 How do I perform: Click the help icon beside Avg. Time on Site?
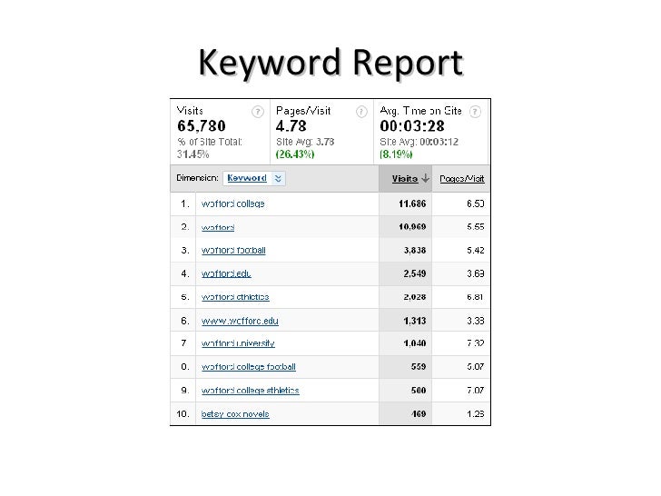(x=475, y=112)
